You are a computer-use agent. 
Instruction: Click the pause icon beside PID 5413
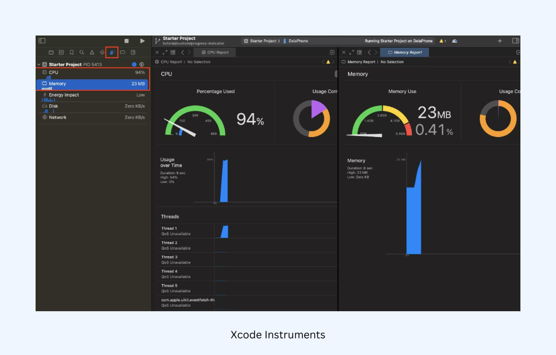click(x=142, y=64)
